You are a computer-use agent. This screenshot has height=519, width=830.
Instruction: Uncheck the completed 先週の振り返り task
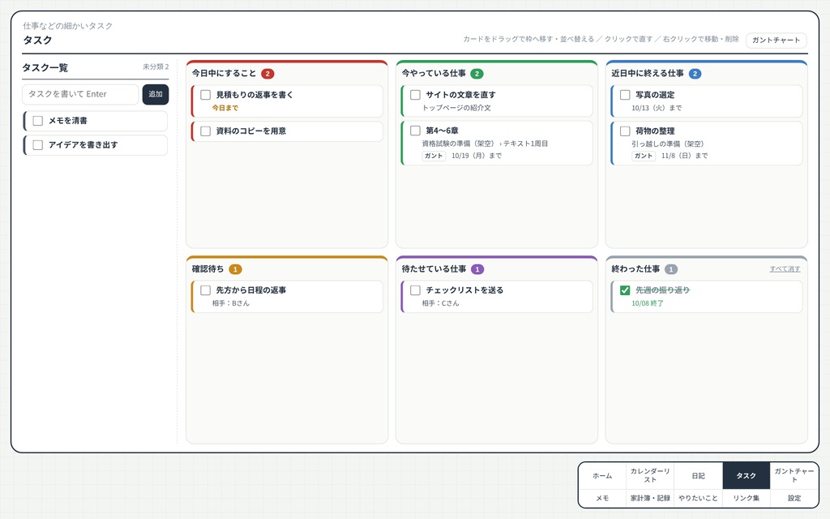pyautogui.click(x=625, y=290)
